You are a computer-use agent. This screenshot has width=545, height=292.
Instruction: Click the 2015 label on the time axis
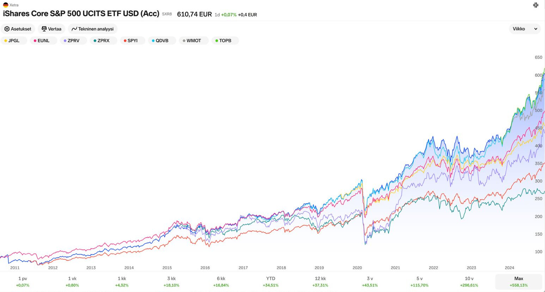tap(167, 268)
